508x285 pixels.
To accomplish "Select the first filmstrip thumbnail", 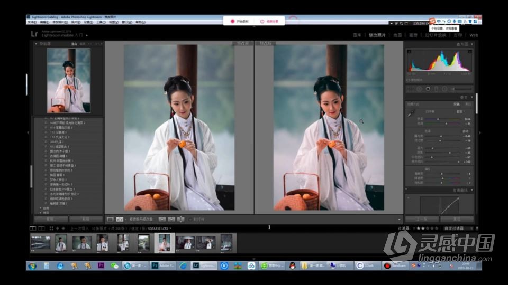I will point(41,243).
